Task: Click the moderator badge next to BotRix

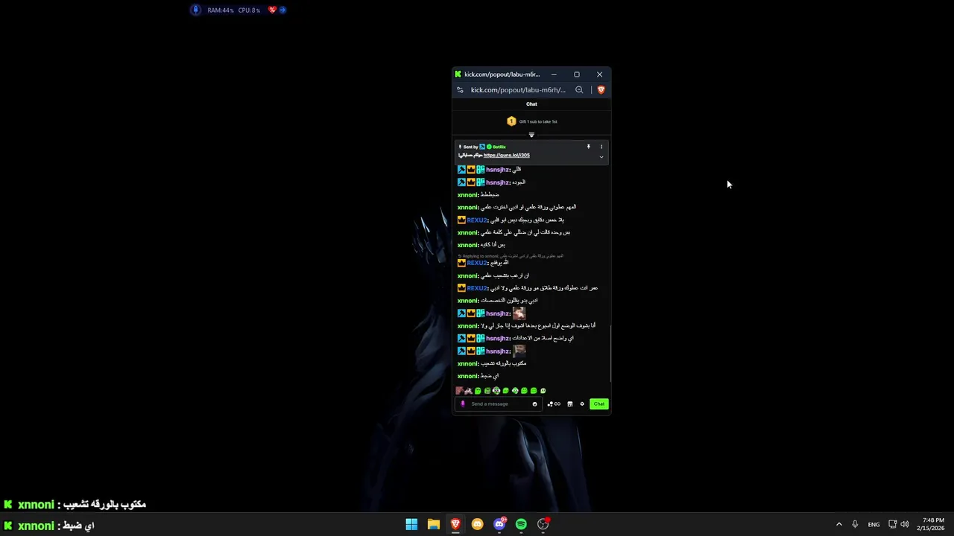Action: click(x=482, y=147)
